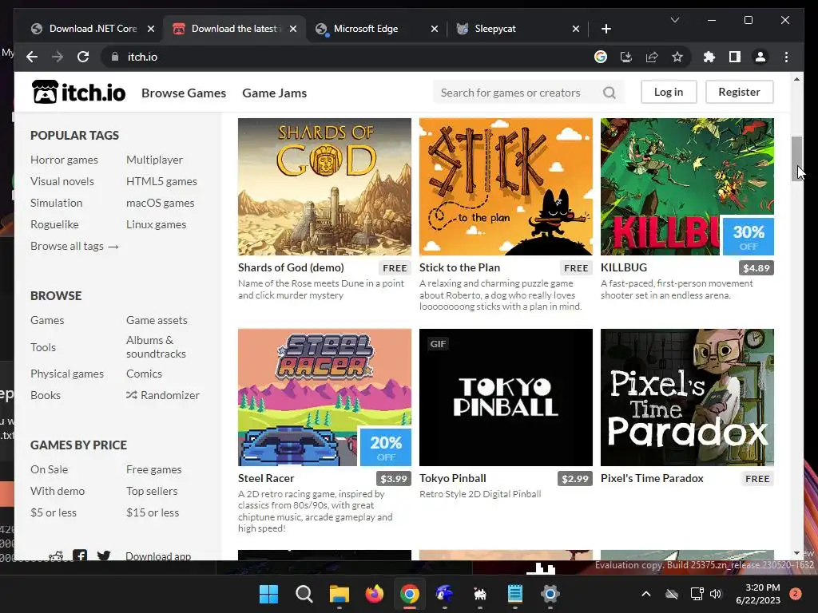Image resolution: width=818 pixels, height=613 pixels.
Task: Click the page vertical scrollbar thumb
Action: pos(796,159)
